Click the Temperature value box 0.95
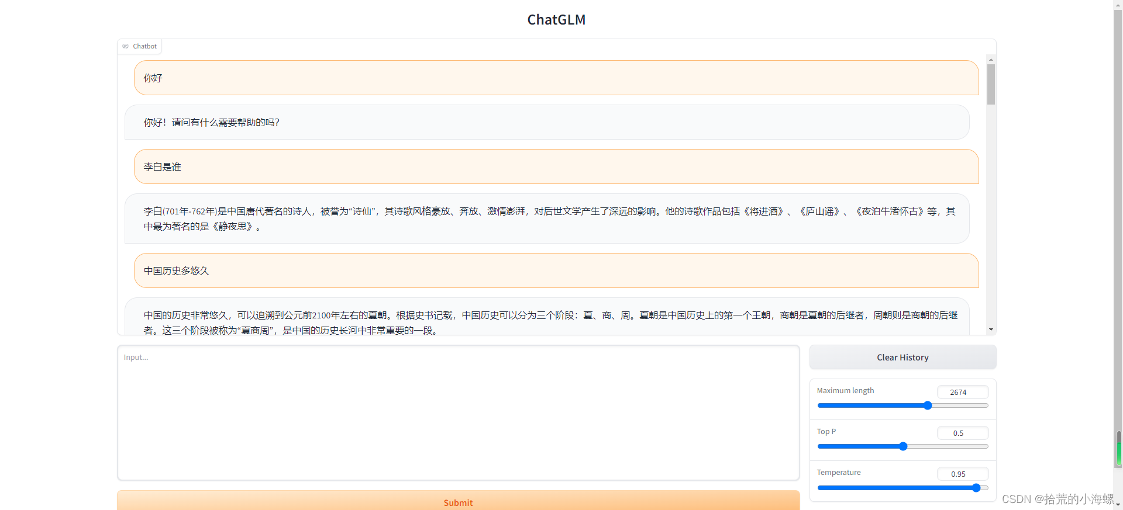Image resolution: width=1123 pixels, height=510 pixels. (x=963, y=474)
